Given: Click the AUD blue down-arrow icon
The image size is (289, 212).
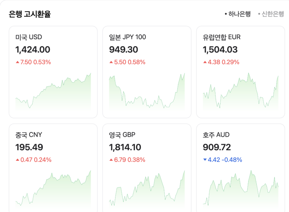Looking at the screenshot, I should (205, 160).
